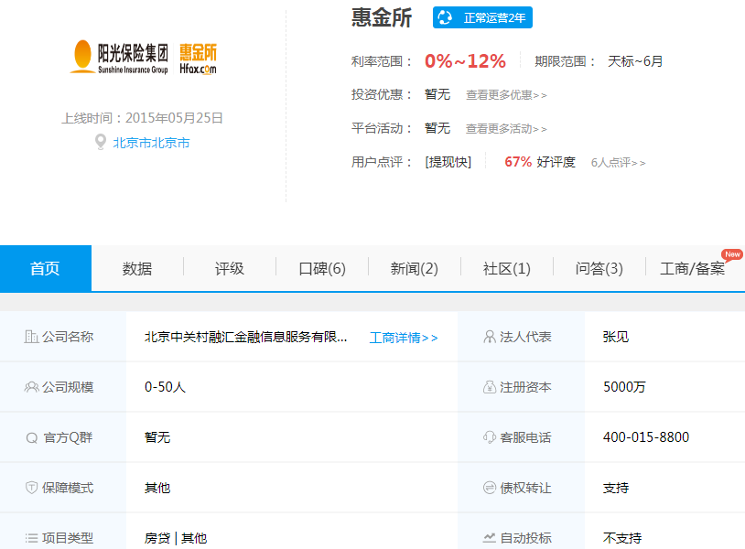
Task: Switch to the 首页 tab
Action: [46, 268]
